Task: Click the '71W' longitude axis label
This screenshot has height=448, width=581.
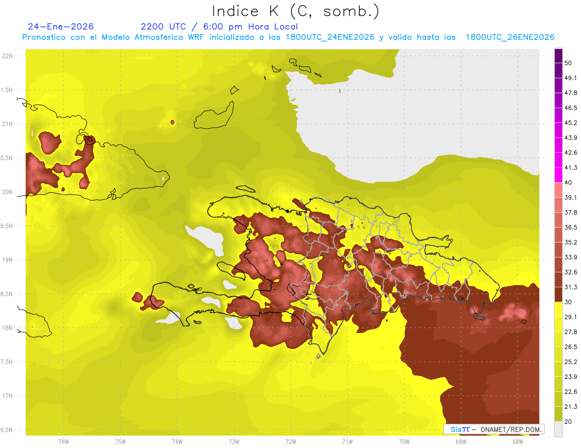Action: (x=347, y=441)
